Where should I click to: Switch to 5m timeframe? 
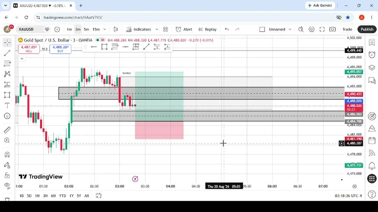tap(86, 29)
